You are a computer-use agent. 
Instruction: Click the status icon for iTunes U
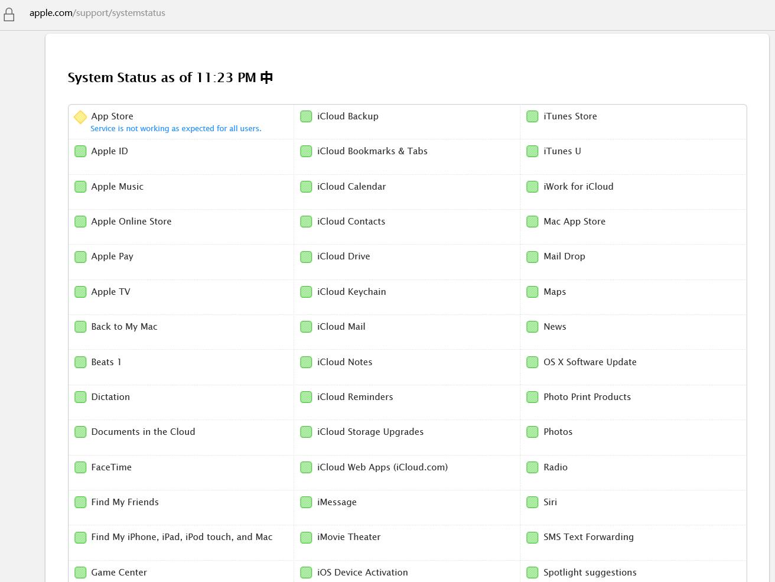click(532, 152)
